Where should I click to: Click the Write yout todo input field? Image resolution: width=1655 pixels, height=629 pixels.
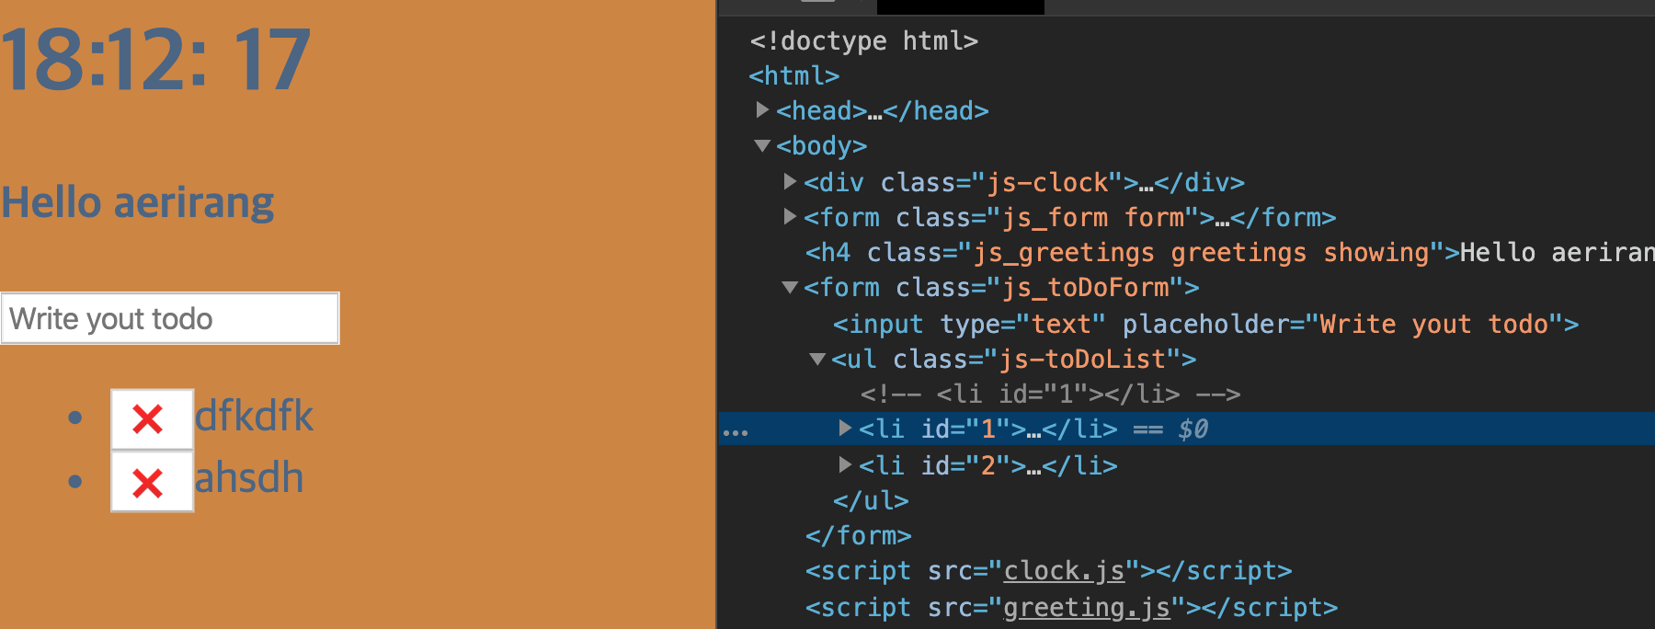pos(170,318)
